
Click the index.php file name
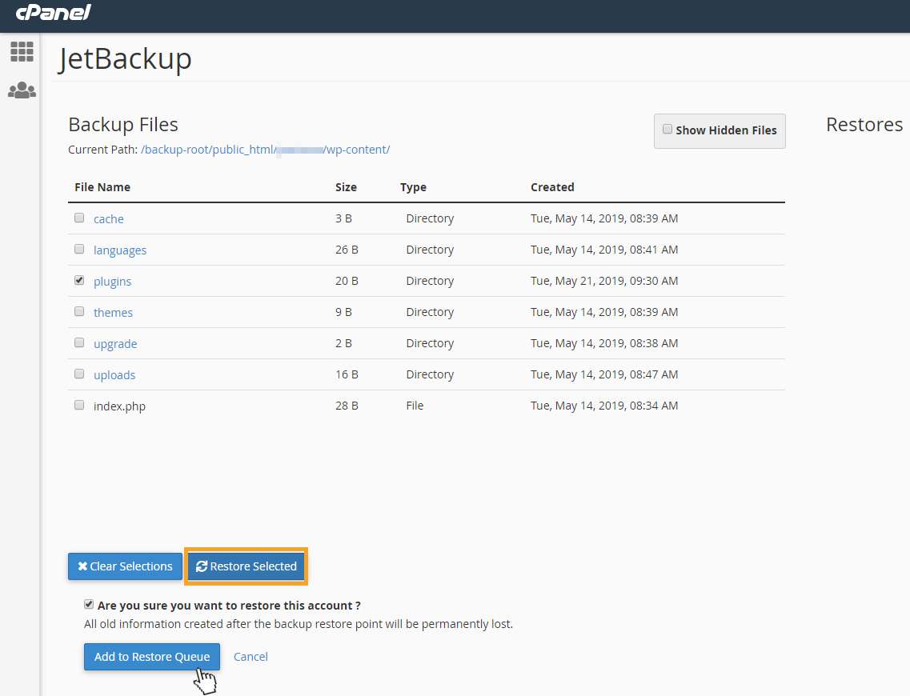click(119, 406)
